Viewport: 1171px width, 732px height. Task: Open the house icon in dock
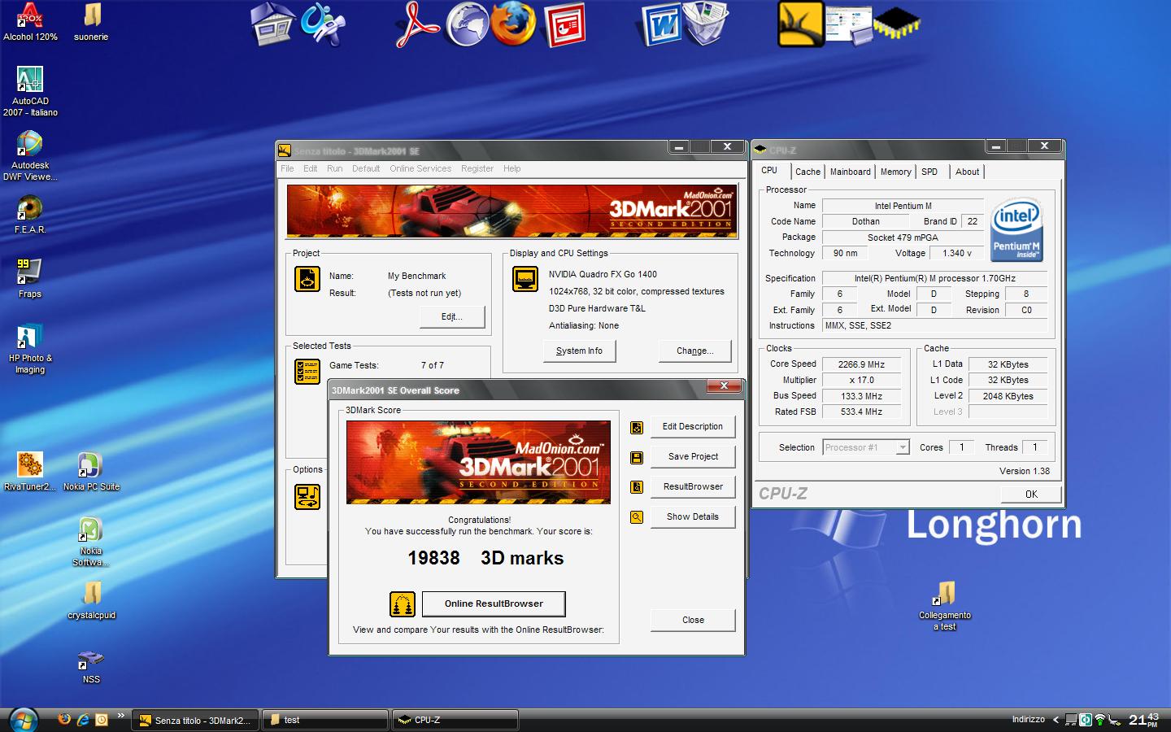pos(273,24)
